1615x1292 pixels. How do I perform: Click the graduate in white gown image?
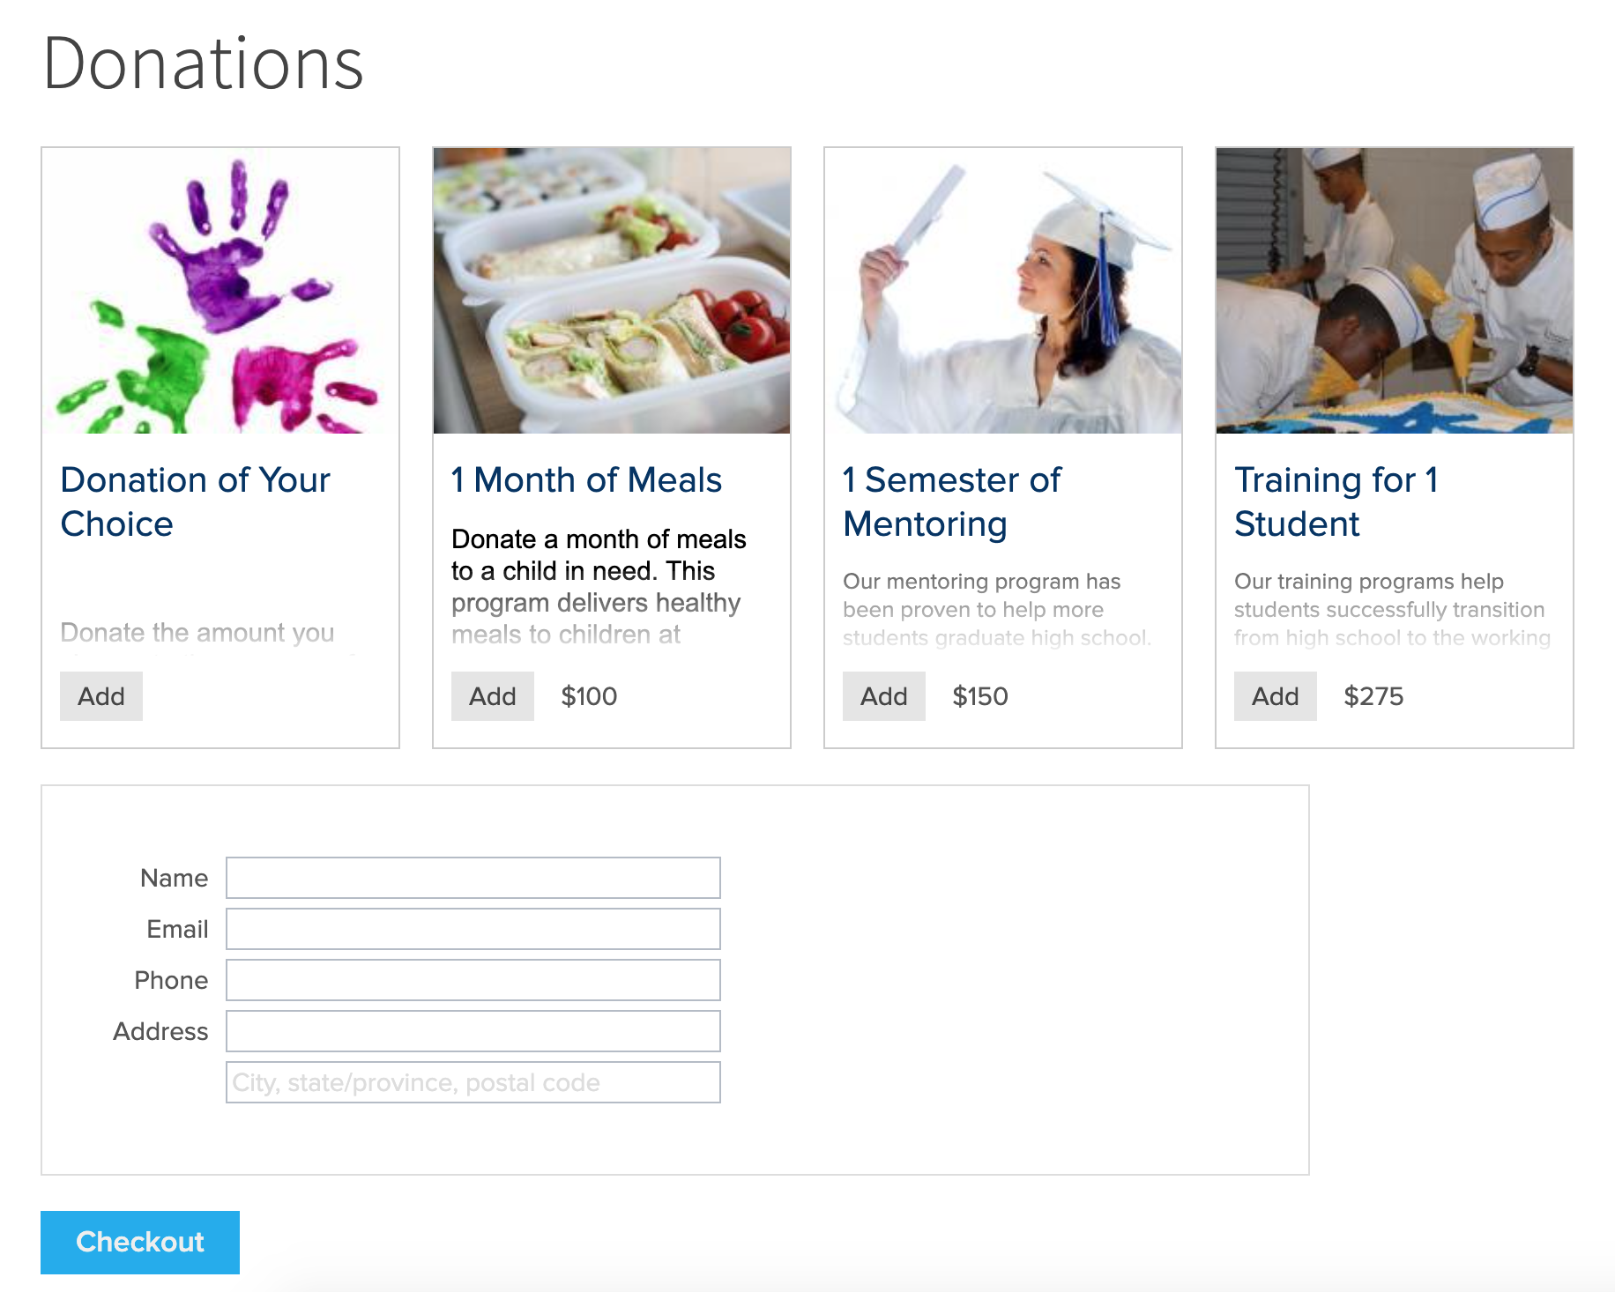tap(1003, 291)
